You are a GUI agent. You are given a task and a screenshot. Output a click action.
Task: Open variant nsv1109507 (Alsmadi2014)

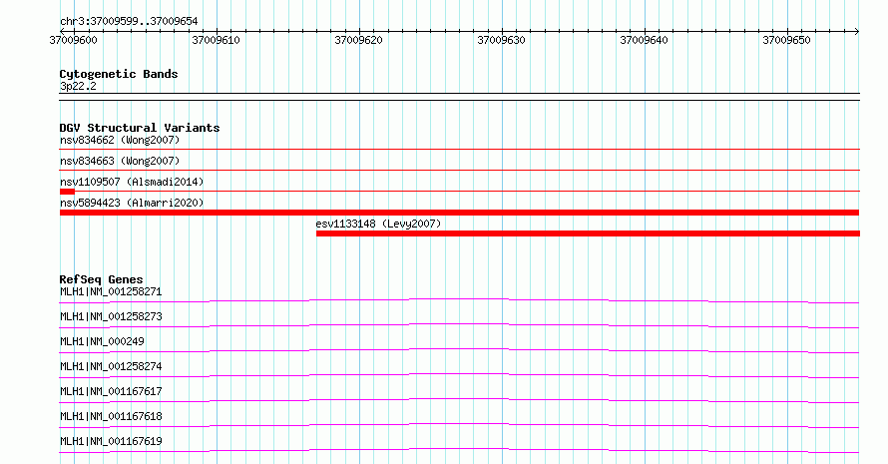click(132, 182)
